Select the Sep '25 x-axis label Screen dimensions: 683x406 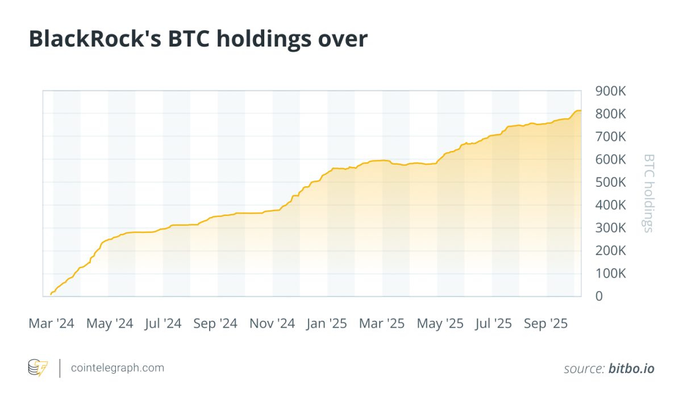(545, 324)
